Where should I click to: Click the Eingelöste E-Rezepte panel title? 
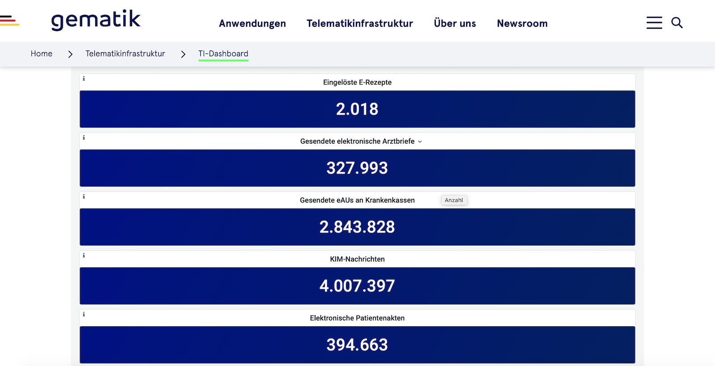click(357, 82)
